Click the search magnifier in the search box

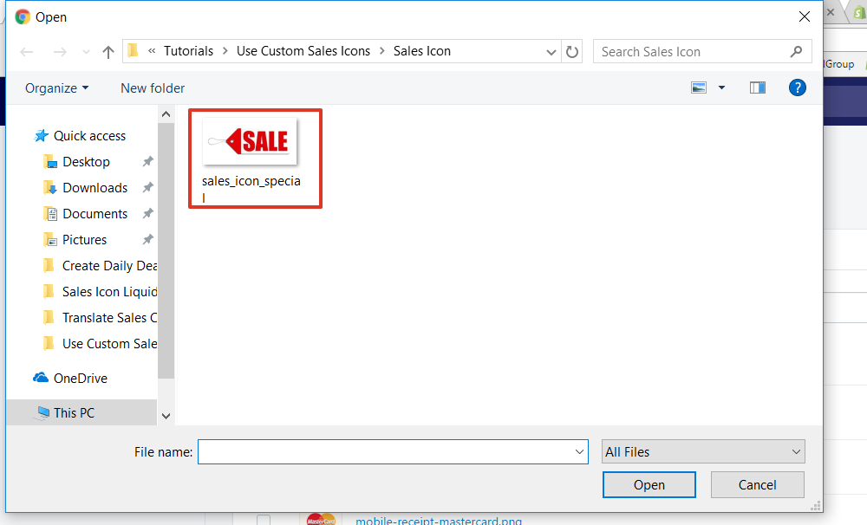click(x=796, y=51)
